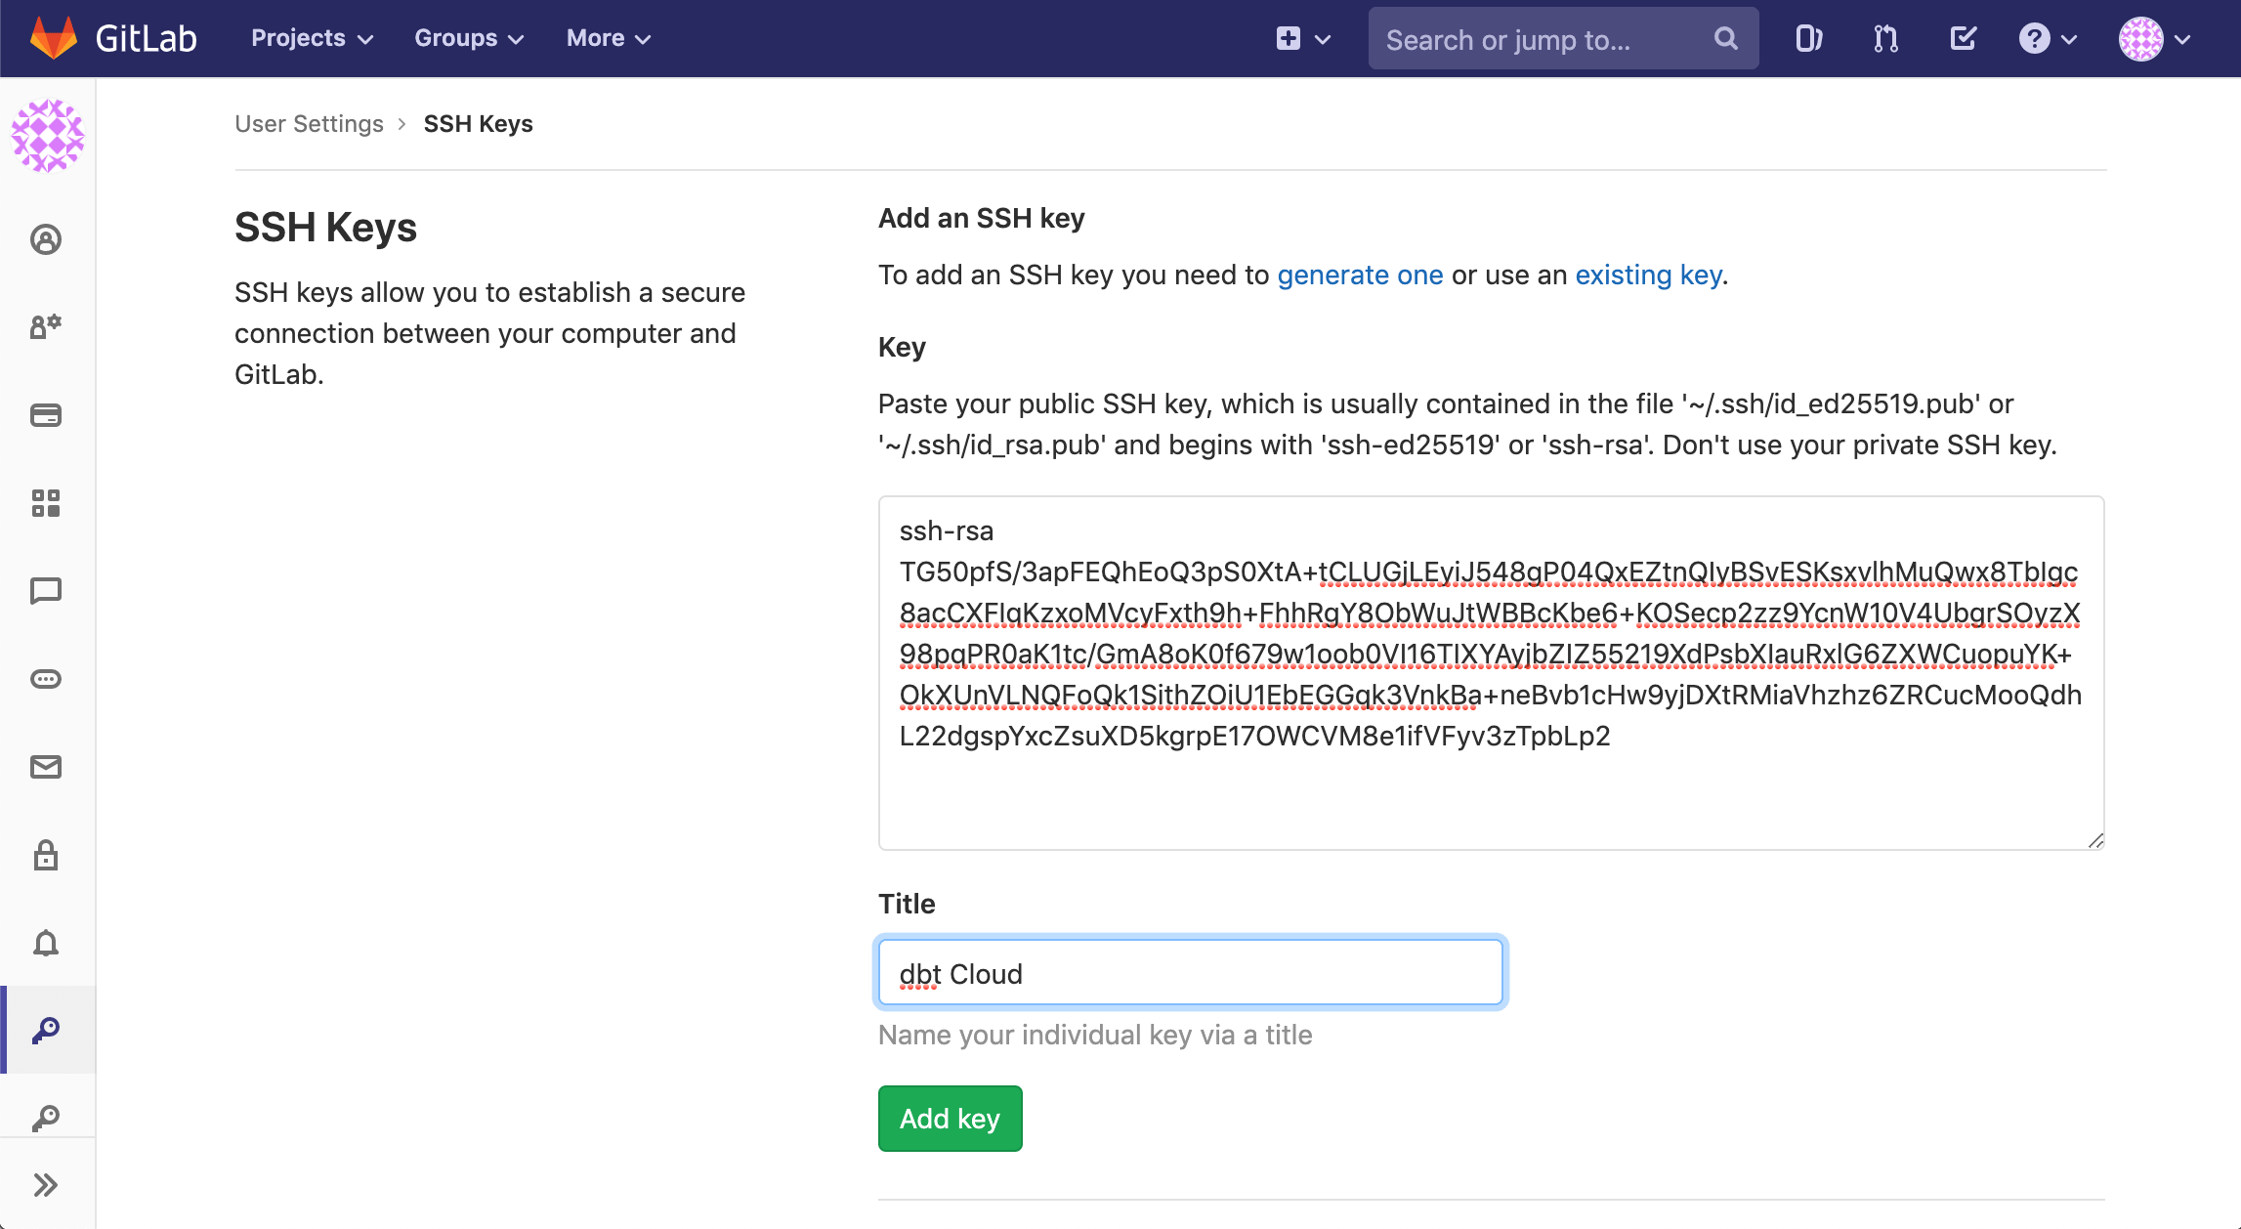
Task: Open the To-Do list checkmark icon
Action: click(x=1962, y=38)
